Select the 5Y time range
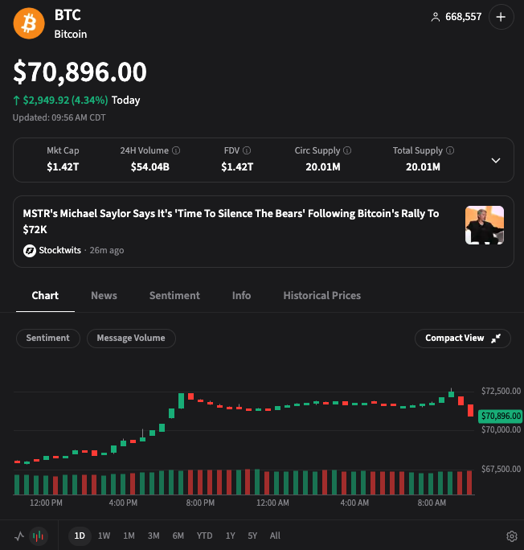 [x=252, y=536]
